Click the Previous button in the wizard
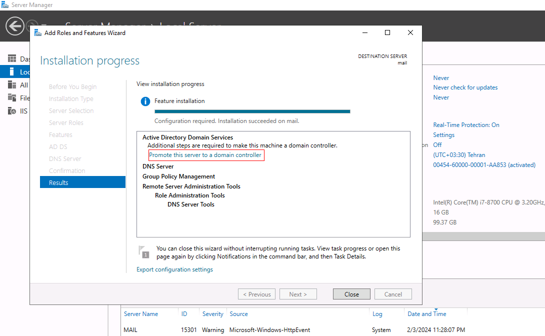Image resolution: width=545 pixels, height=336 pixels. [256, 294]
